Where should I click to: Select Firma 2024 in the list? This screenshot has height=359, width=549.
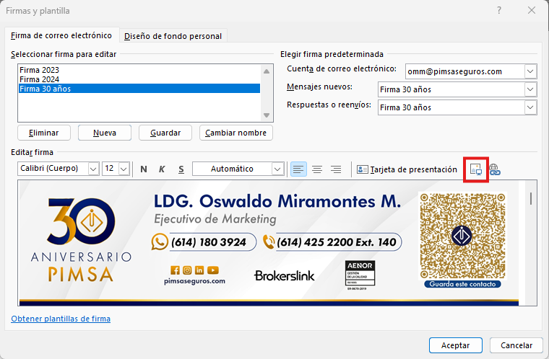tap(139, 79)
